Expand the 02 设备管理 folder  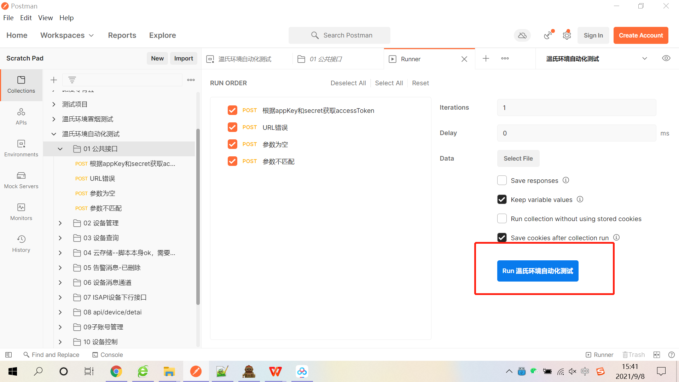60,223
